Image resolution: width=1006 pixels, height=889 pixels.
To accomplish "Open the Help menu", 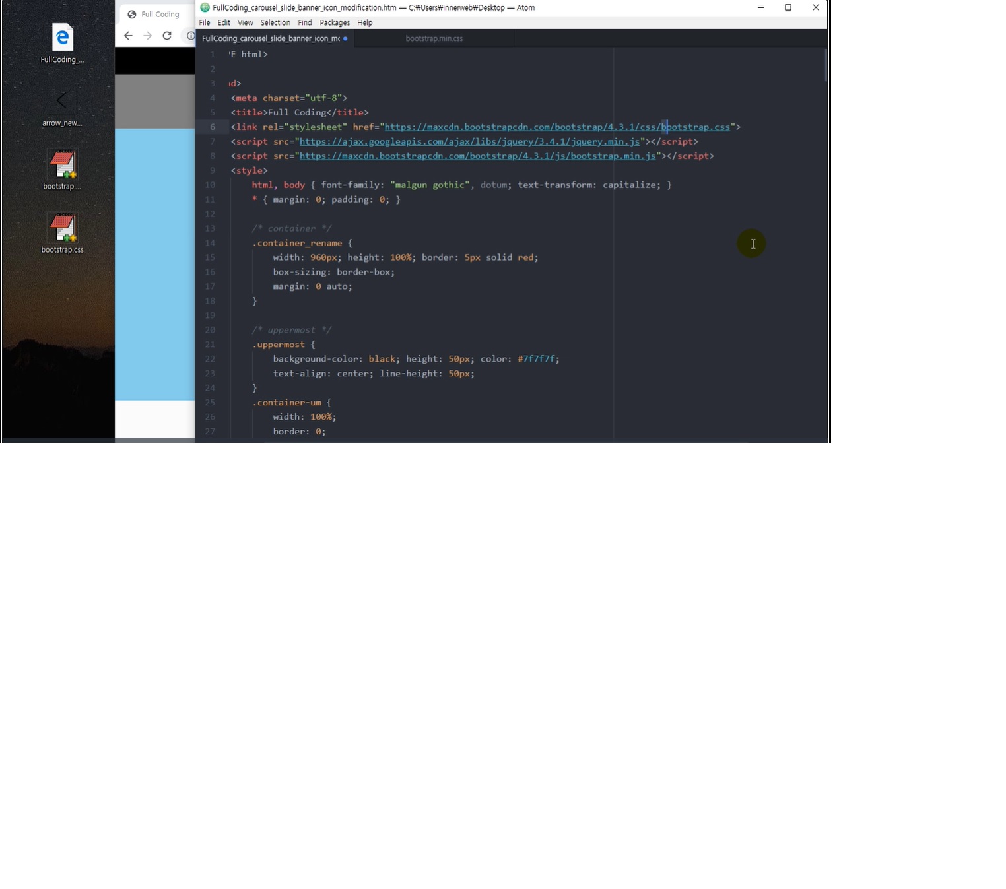I will coord(365,22).
